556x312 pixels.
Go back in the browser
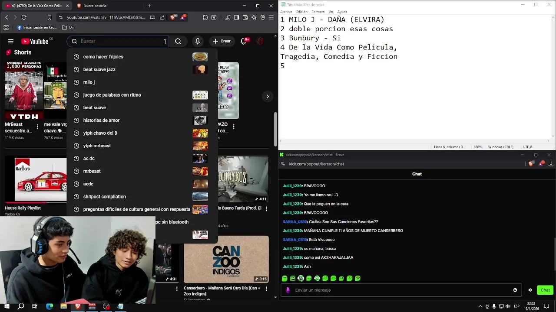(x=7, y=17)
